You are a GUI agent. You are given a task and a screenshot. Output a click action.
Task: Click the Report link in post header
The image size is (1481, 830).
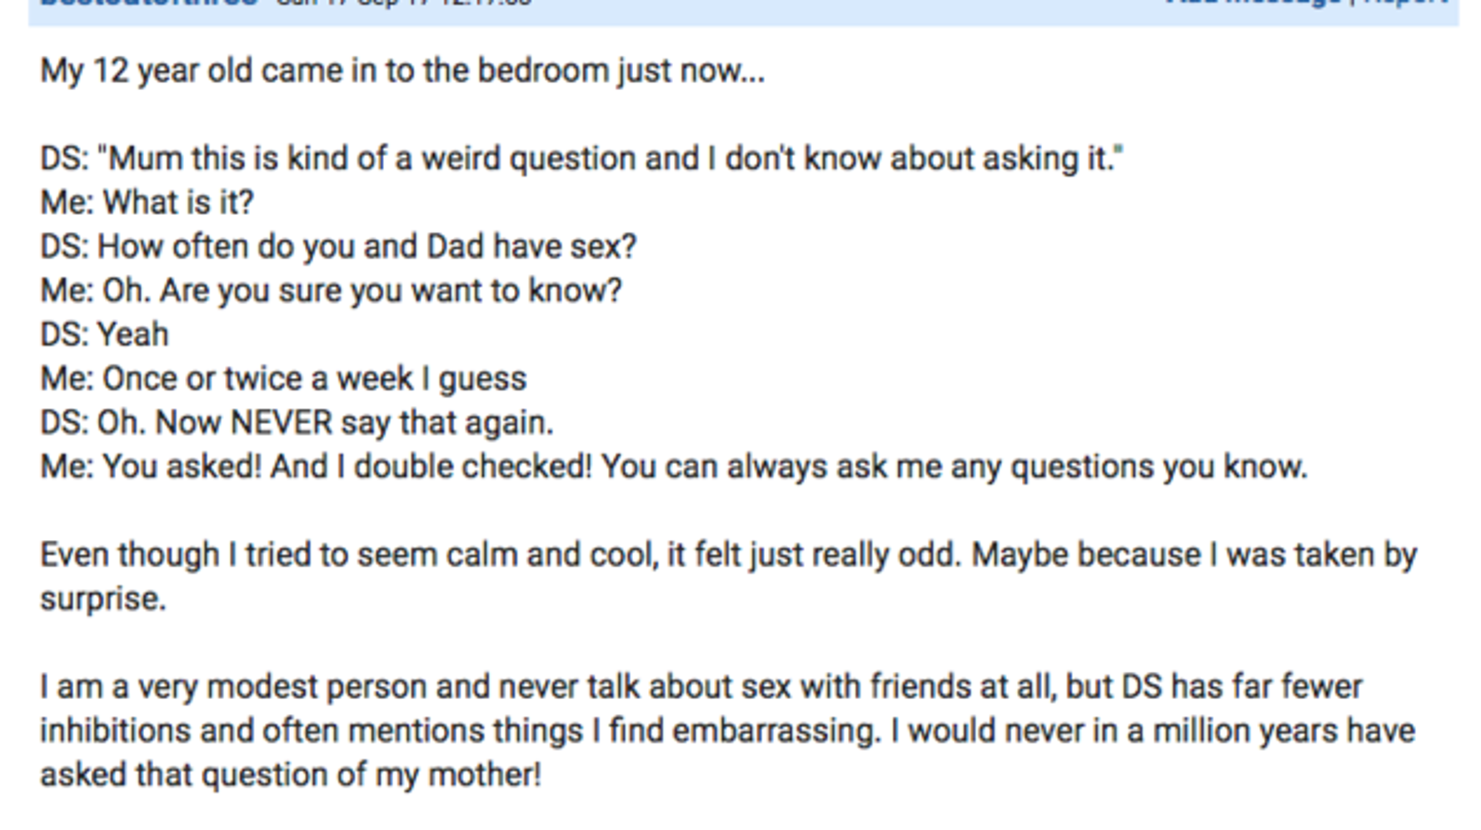click(1403, 3)
